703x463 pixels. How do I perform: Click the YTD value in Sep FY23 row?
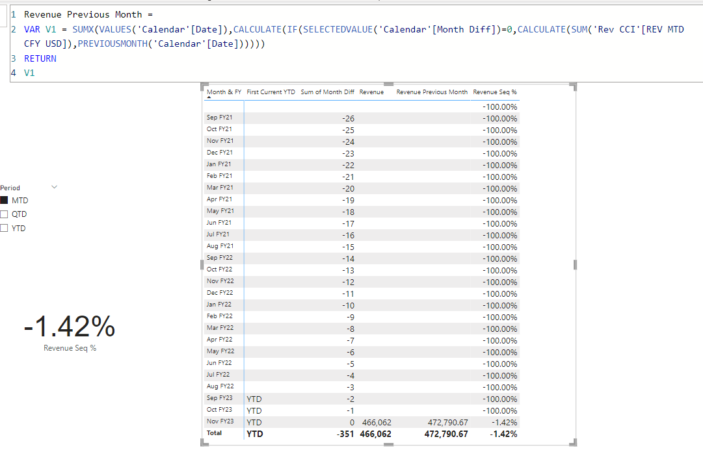click(254, 399)
